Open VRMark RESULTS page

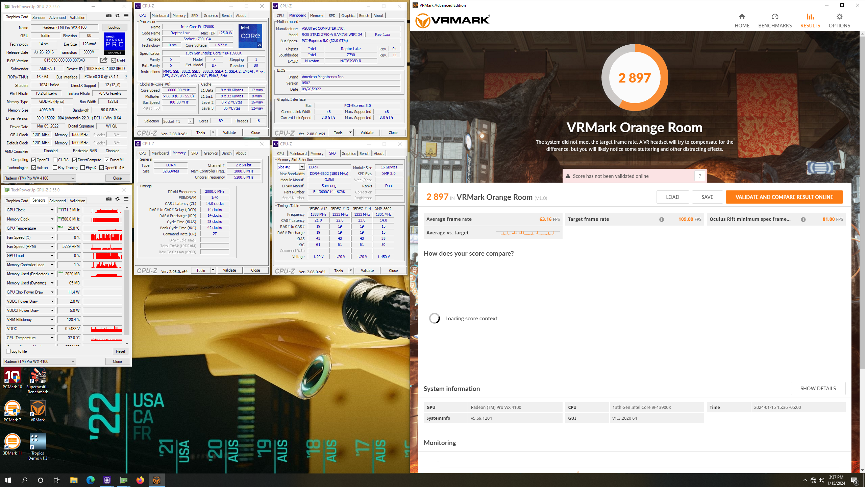810,21
